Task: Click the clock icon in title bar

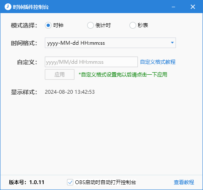Action: click(x=8, y=7)
